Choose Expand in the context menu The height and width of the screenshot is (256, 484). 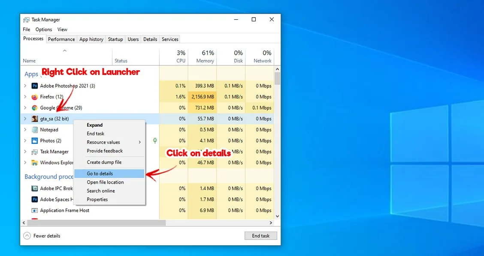pyautogui.click(x=109, y=125)
